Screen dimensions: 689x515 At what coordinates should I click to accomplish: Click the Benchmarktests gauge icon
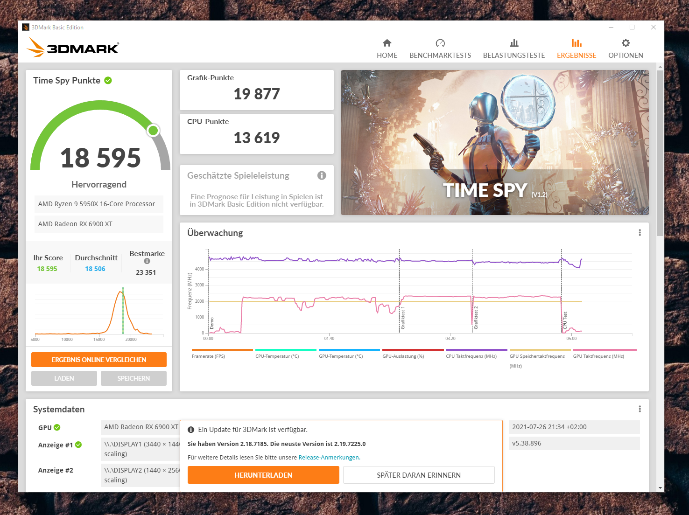coord(440,43)
